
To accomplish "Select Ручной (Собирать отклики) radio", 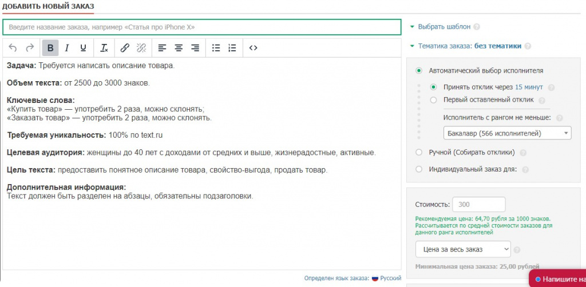I will click(419, 152).
